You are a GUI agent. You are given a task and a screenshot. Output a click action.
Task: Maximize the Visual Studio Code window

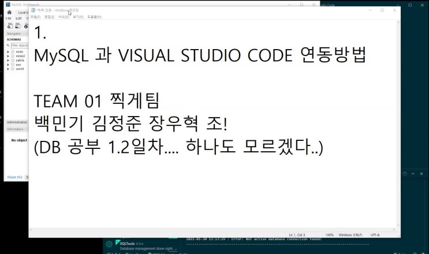tap(410, 5)
